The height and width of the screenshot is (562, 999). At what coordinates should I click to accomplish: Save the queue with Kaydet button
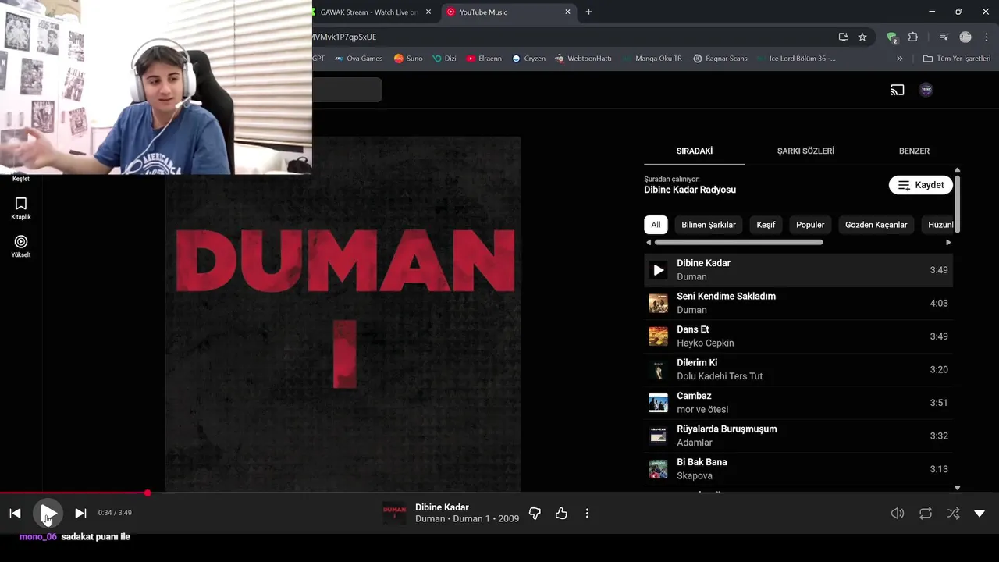pos(921,185)
